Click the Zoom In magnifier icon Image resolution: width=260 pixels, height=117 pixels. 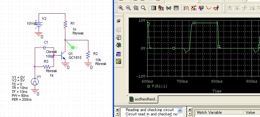121,8
